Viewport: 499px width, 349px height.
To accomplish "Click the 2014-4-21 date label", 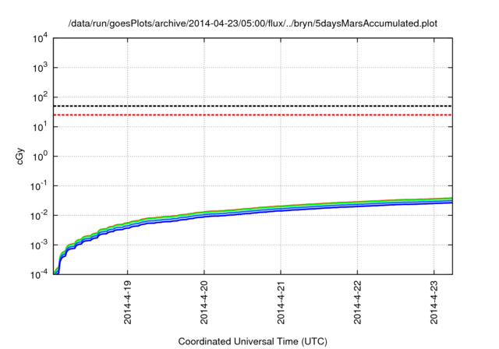I will 281,302.
